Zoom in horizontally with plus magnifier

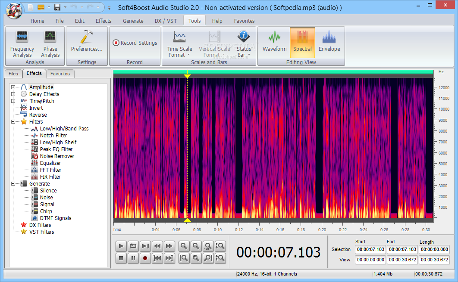pyautogui.click(x=184, y=246)
